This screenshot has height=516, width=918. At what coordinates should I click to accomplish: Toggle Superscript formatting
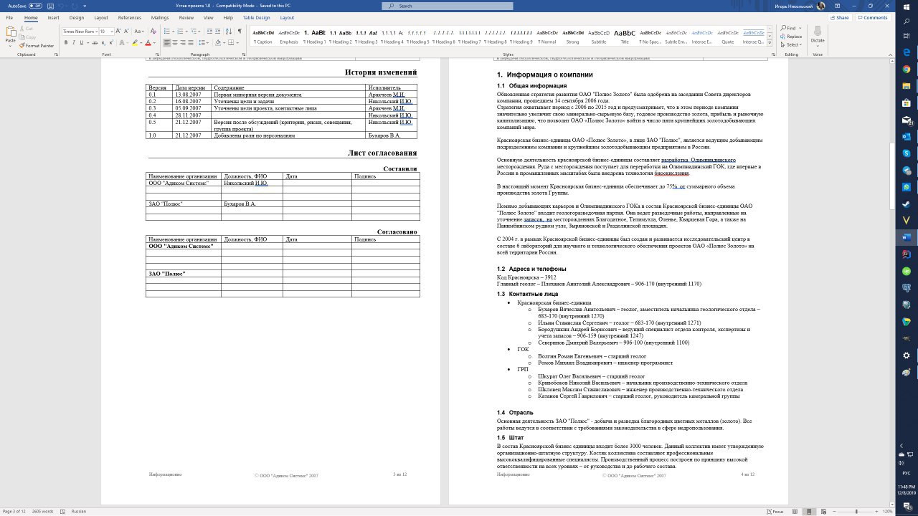(111, 43)
